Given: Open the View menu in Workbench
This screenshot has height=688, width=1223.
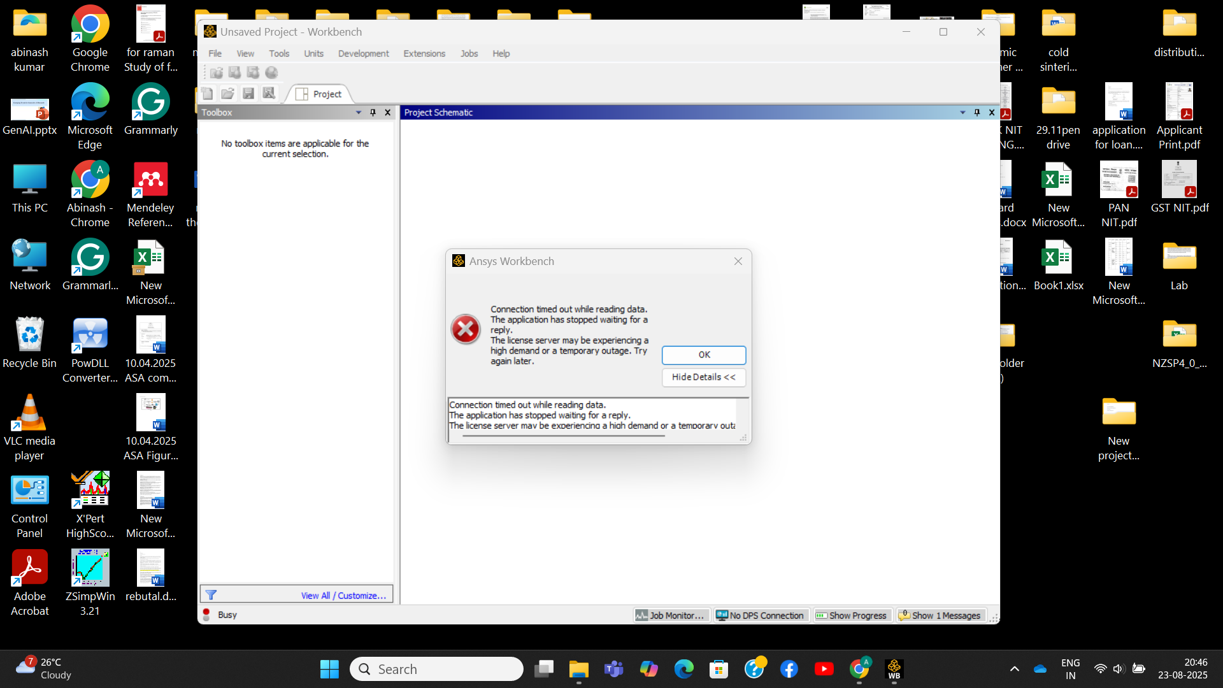Looking at the screenshot, I should 245,54.
